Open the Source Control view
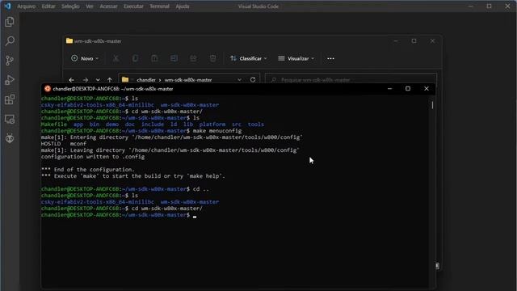 click(x=10, y=61)
